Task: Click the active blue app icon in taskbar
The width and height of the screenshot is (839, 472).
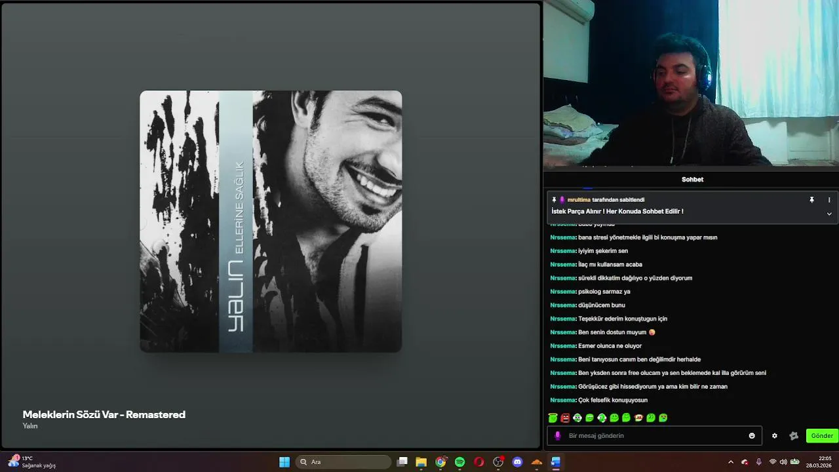Action: [556, 462]
